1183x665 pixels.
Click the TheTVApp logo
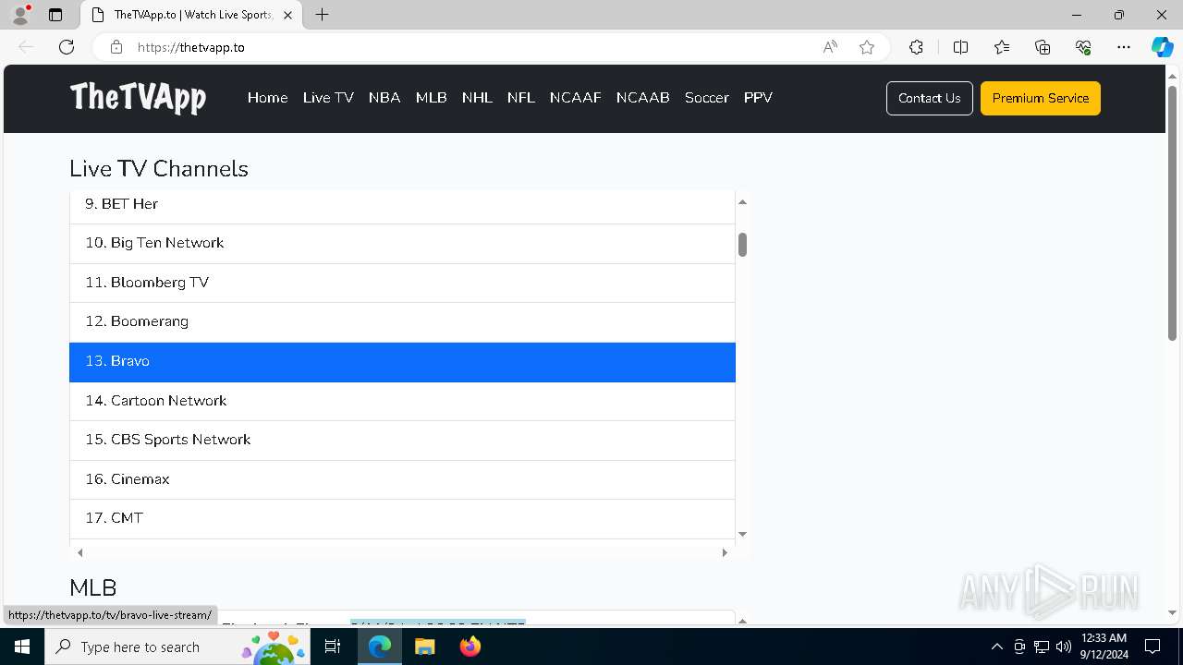138,98
